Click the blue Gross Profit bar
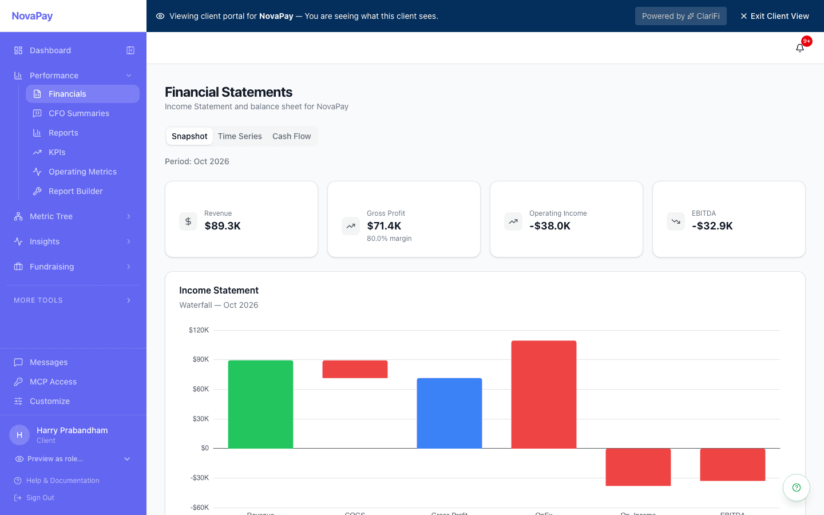The image size is (824, 515). 449,413
